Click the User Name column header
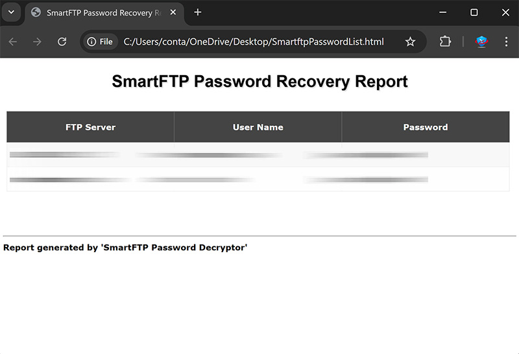The height and width of the screenshot is (354, 519). pos(258,127)
